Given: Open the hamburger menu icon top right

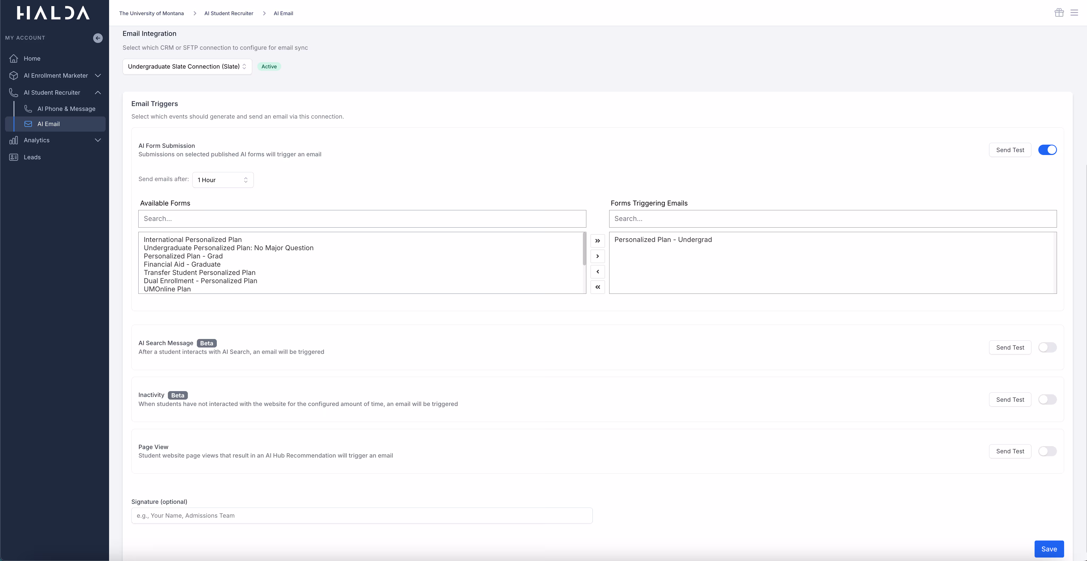Looking at the screenshot, I should [1074, 13].
